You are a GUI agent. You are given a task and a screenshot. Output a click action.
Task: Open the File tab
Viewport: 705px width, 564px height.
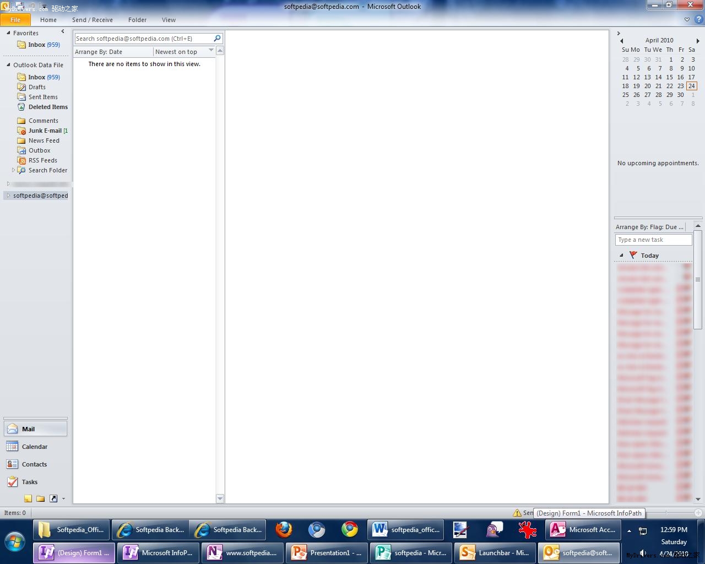(15, 20)
